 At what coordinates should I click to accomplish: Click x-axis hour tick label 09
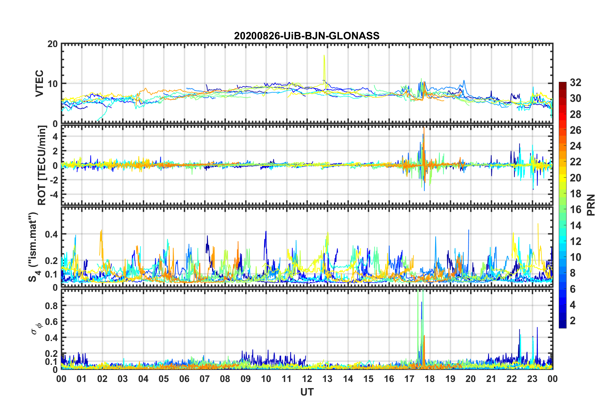tap(246, 379)
